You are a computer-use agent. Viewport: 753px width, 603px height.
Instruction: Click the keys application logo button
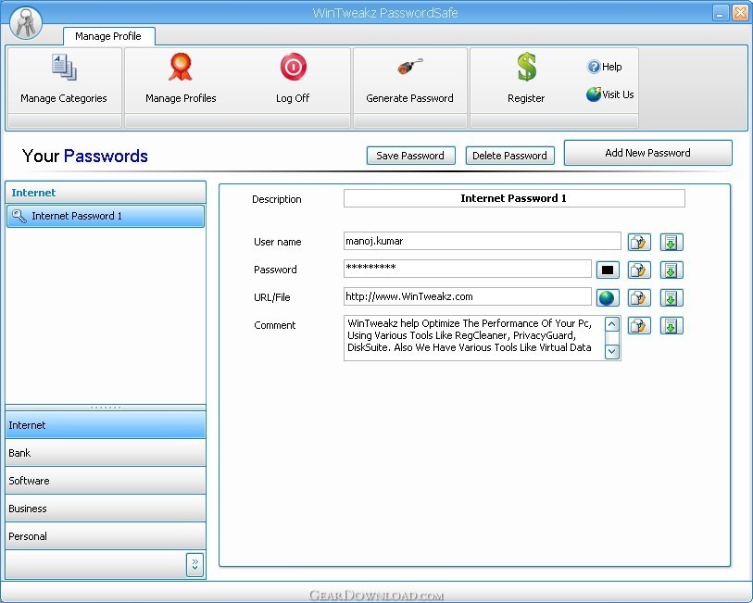[25, 22]
